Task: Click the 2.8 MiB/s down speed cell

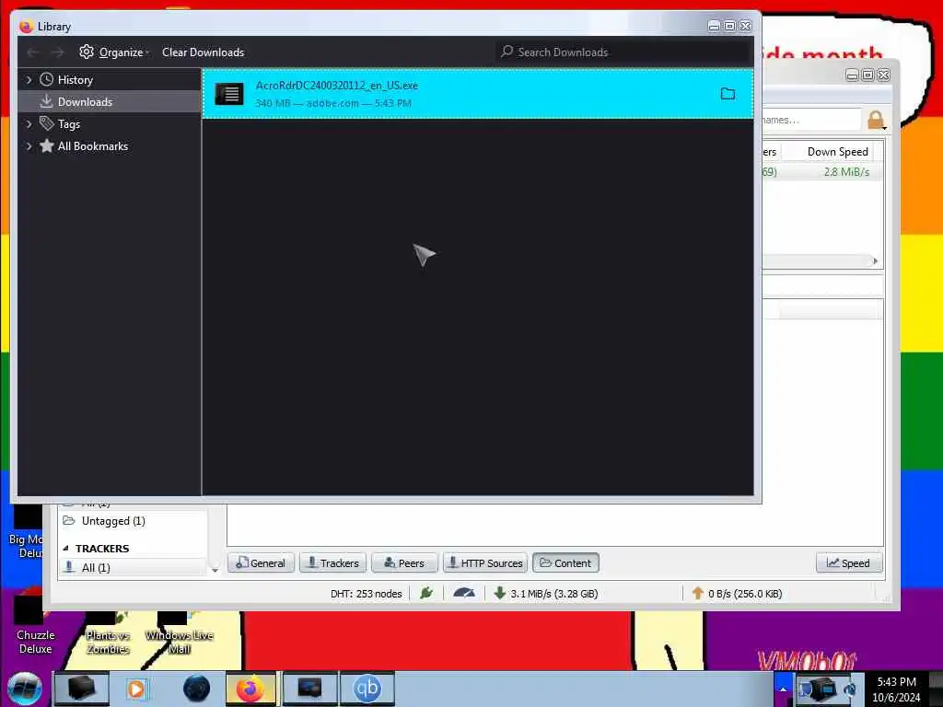Action: (x=846, y=172)
